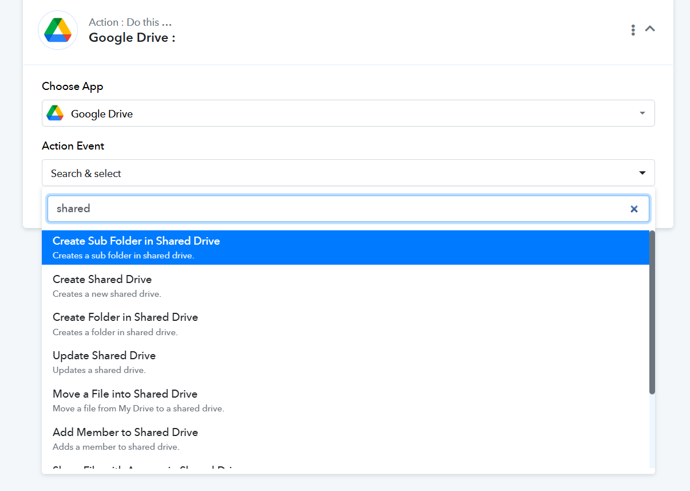Click 'Adds a member to shared drive.' description
Viewport: 690px width, 491px height.
click(116, 447)
